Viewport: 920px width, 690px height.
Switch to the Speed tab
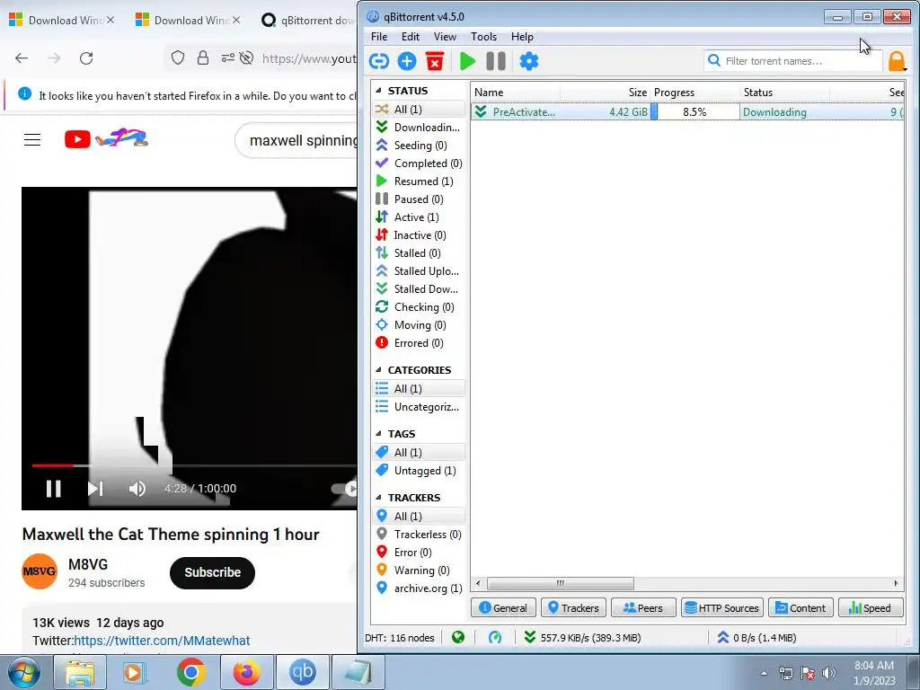click(x=870, y=608)
